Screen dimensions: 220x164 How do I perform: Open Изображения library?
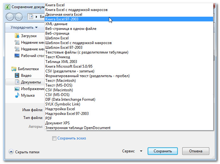pos(30,89)
